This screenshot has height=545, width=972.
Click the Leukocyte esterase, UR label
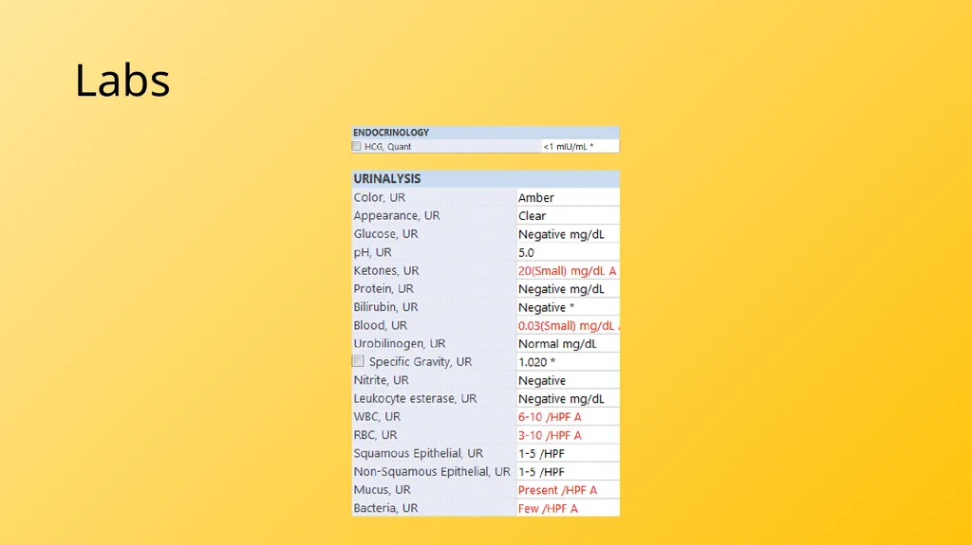coord(415,399)
